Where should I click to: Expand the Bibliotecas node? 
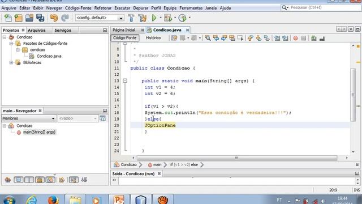[11, 62]
